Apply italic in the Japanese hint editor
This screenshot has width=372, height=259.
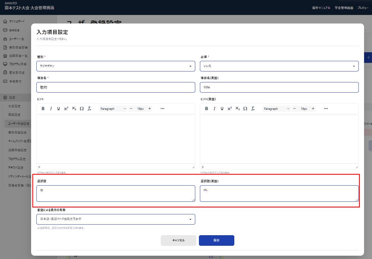[x=51, y=108]
